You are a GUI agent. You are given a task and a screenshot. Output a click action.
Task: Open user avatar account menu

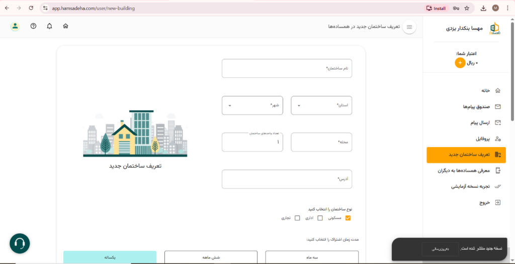(15, 26)
